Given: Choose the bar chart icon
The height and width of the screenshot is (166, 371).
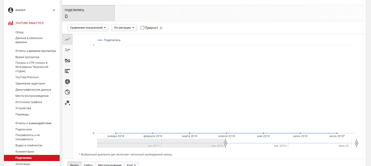Looking at the screenshot, I should pos(67,71).
